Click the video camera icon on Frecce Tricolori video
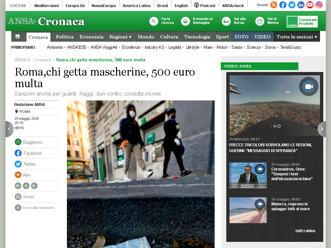This screenshot has width=331, height=248. pyautogui.click(x=309, y=87)
